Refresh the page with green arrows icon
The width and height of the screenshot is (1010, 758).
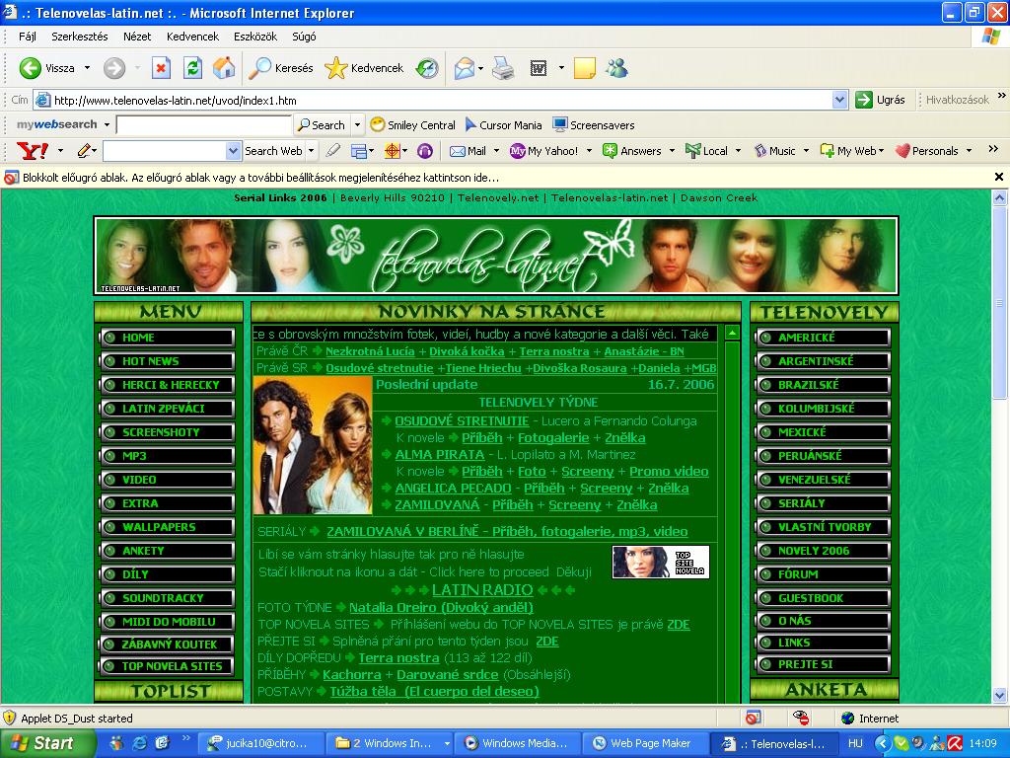[x=192, y=68]
